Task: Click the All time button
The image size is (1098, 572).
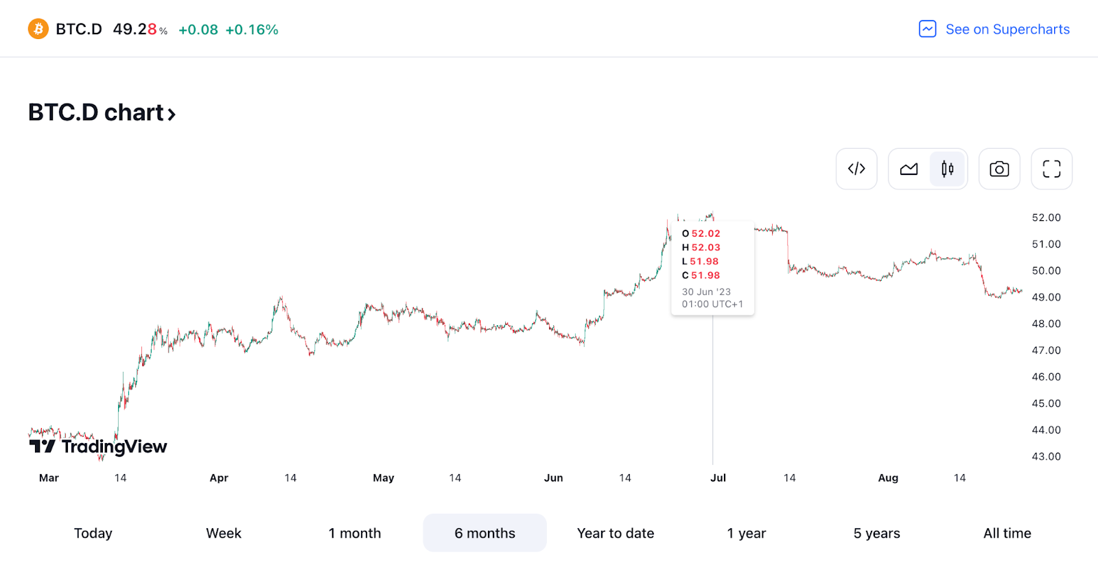Action: click(1007, 533)
